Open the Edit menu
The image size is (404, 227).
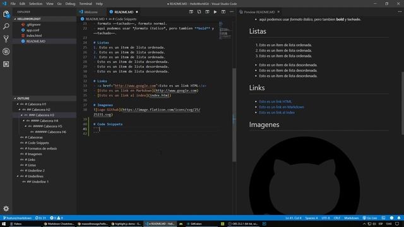point(23,4)
